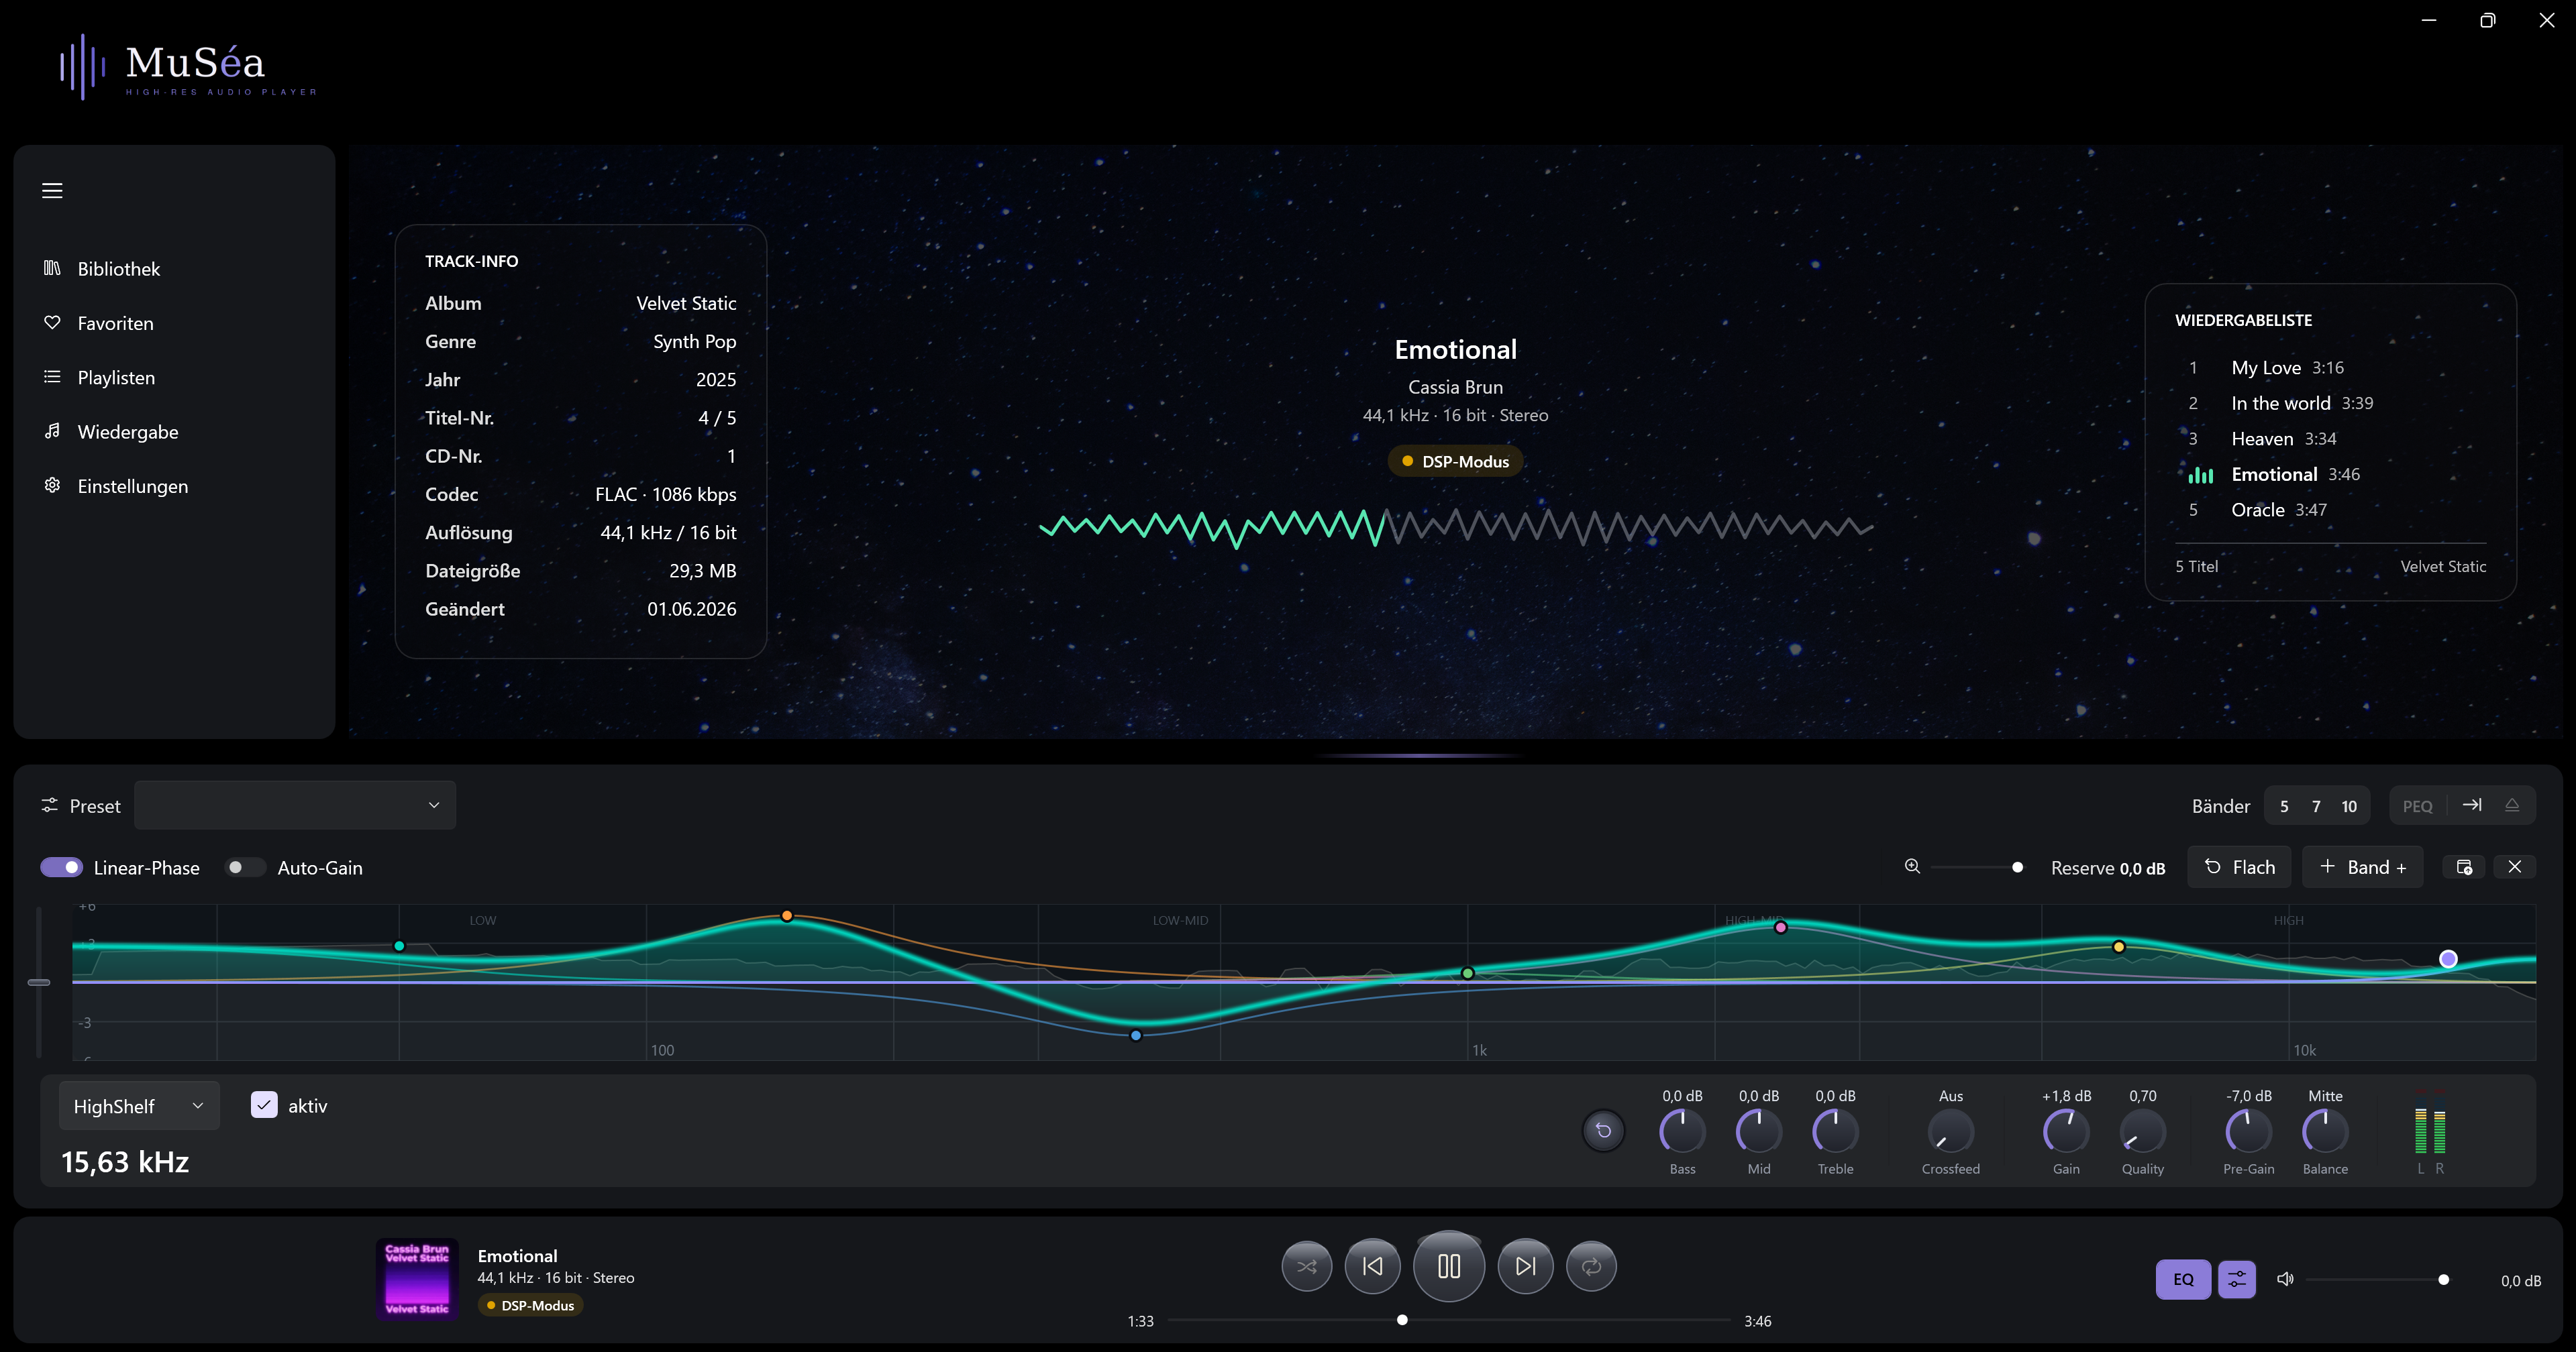Select the blue EQ band point at the dip

(x=1136, y=1035)
